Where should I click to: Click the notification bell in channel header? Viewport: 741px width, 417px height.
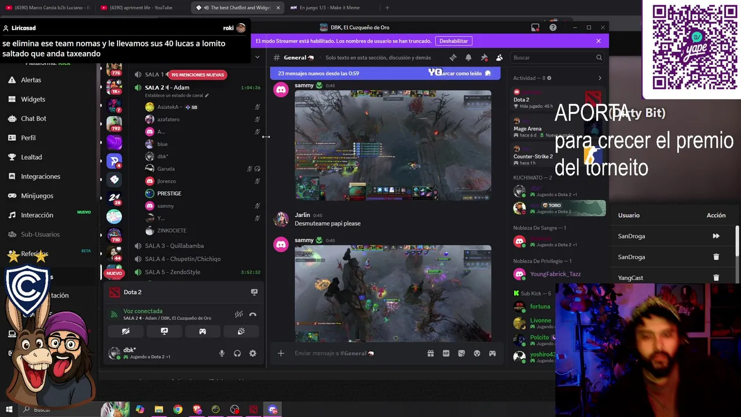point(468,57)
